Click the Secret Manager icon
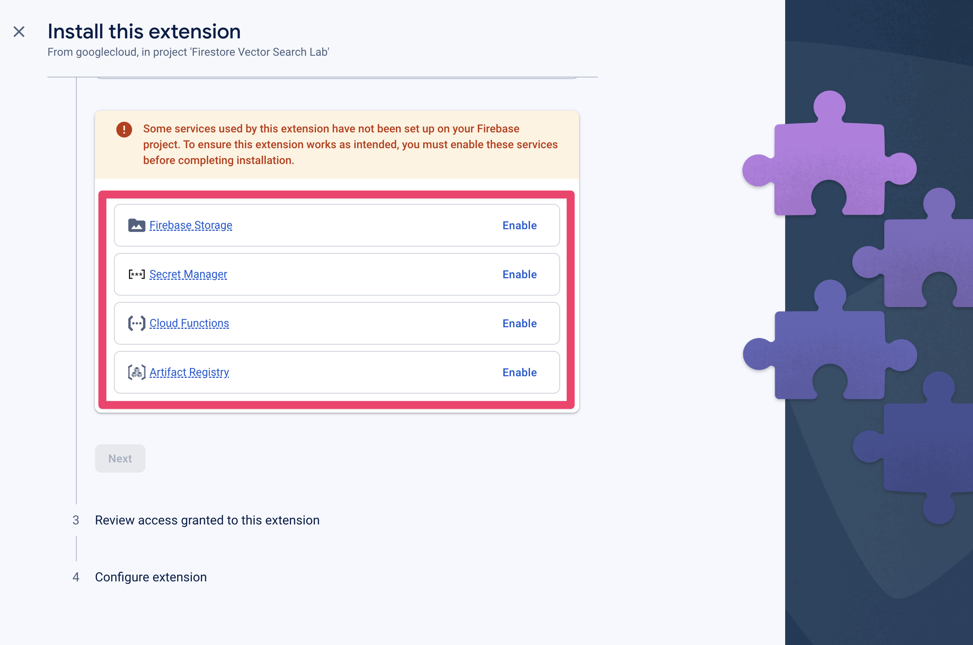The height and width of the screenshot is (645, 973). pyautogui.click(x=135, y=274)
